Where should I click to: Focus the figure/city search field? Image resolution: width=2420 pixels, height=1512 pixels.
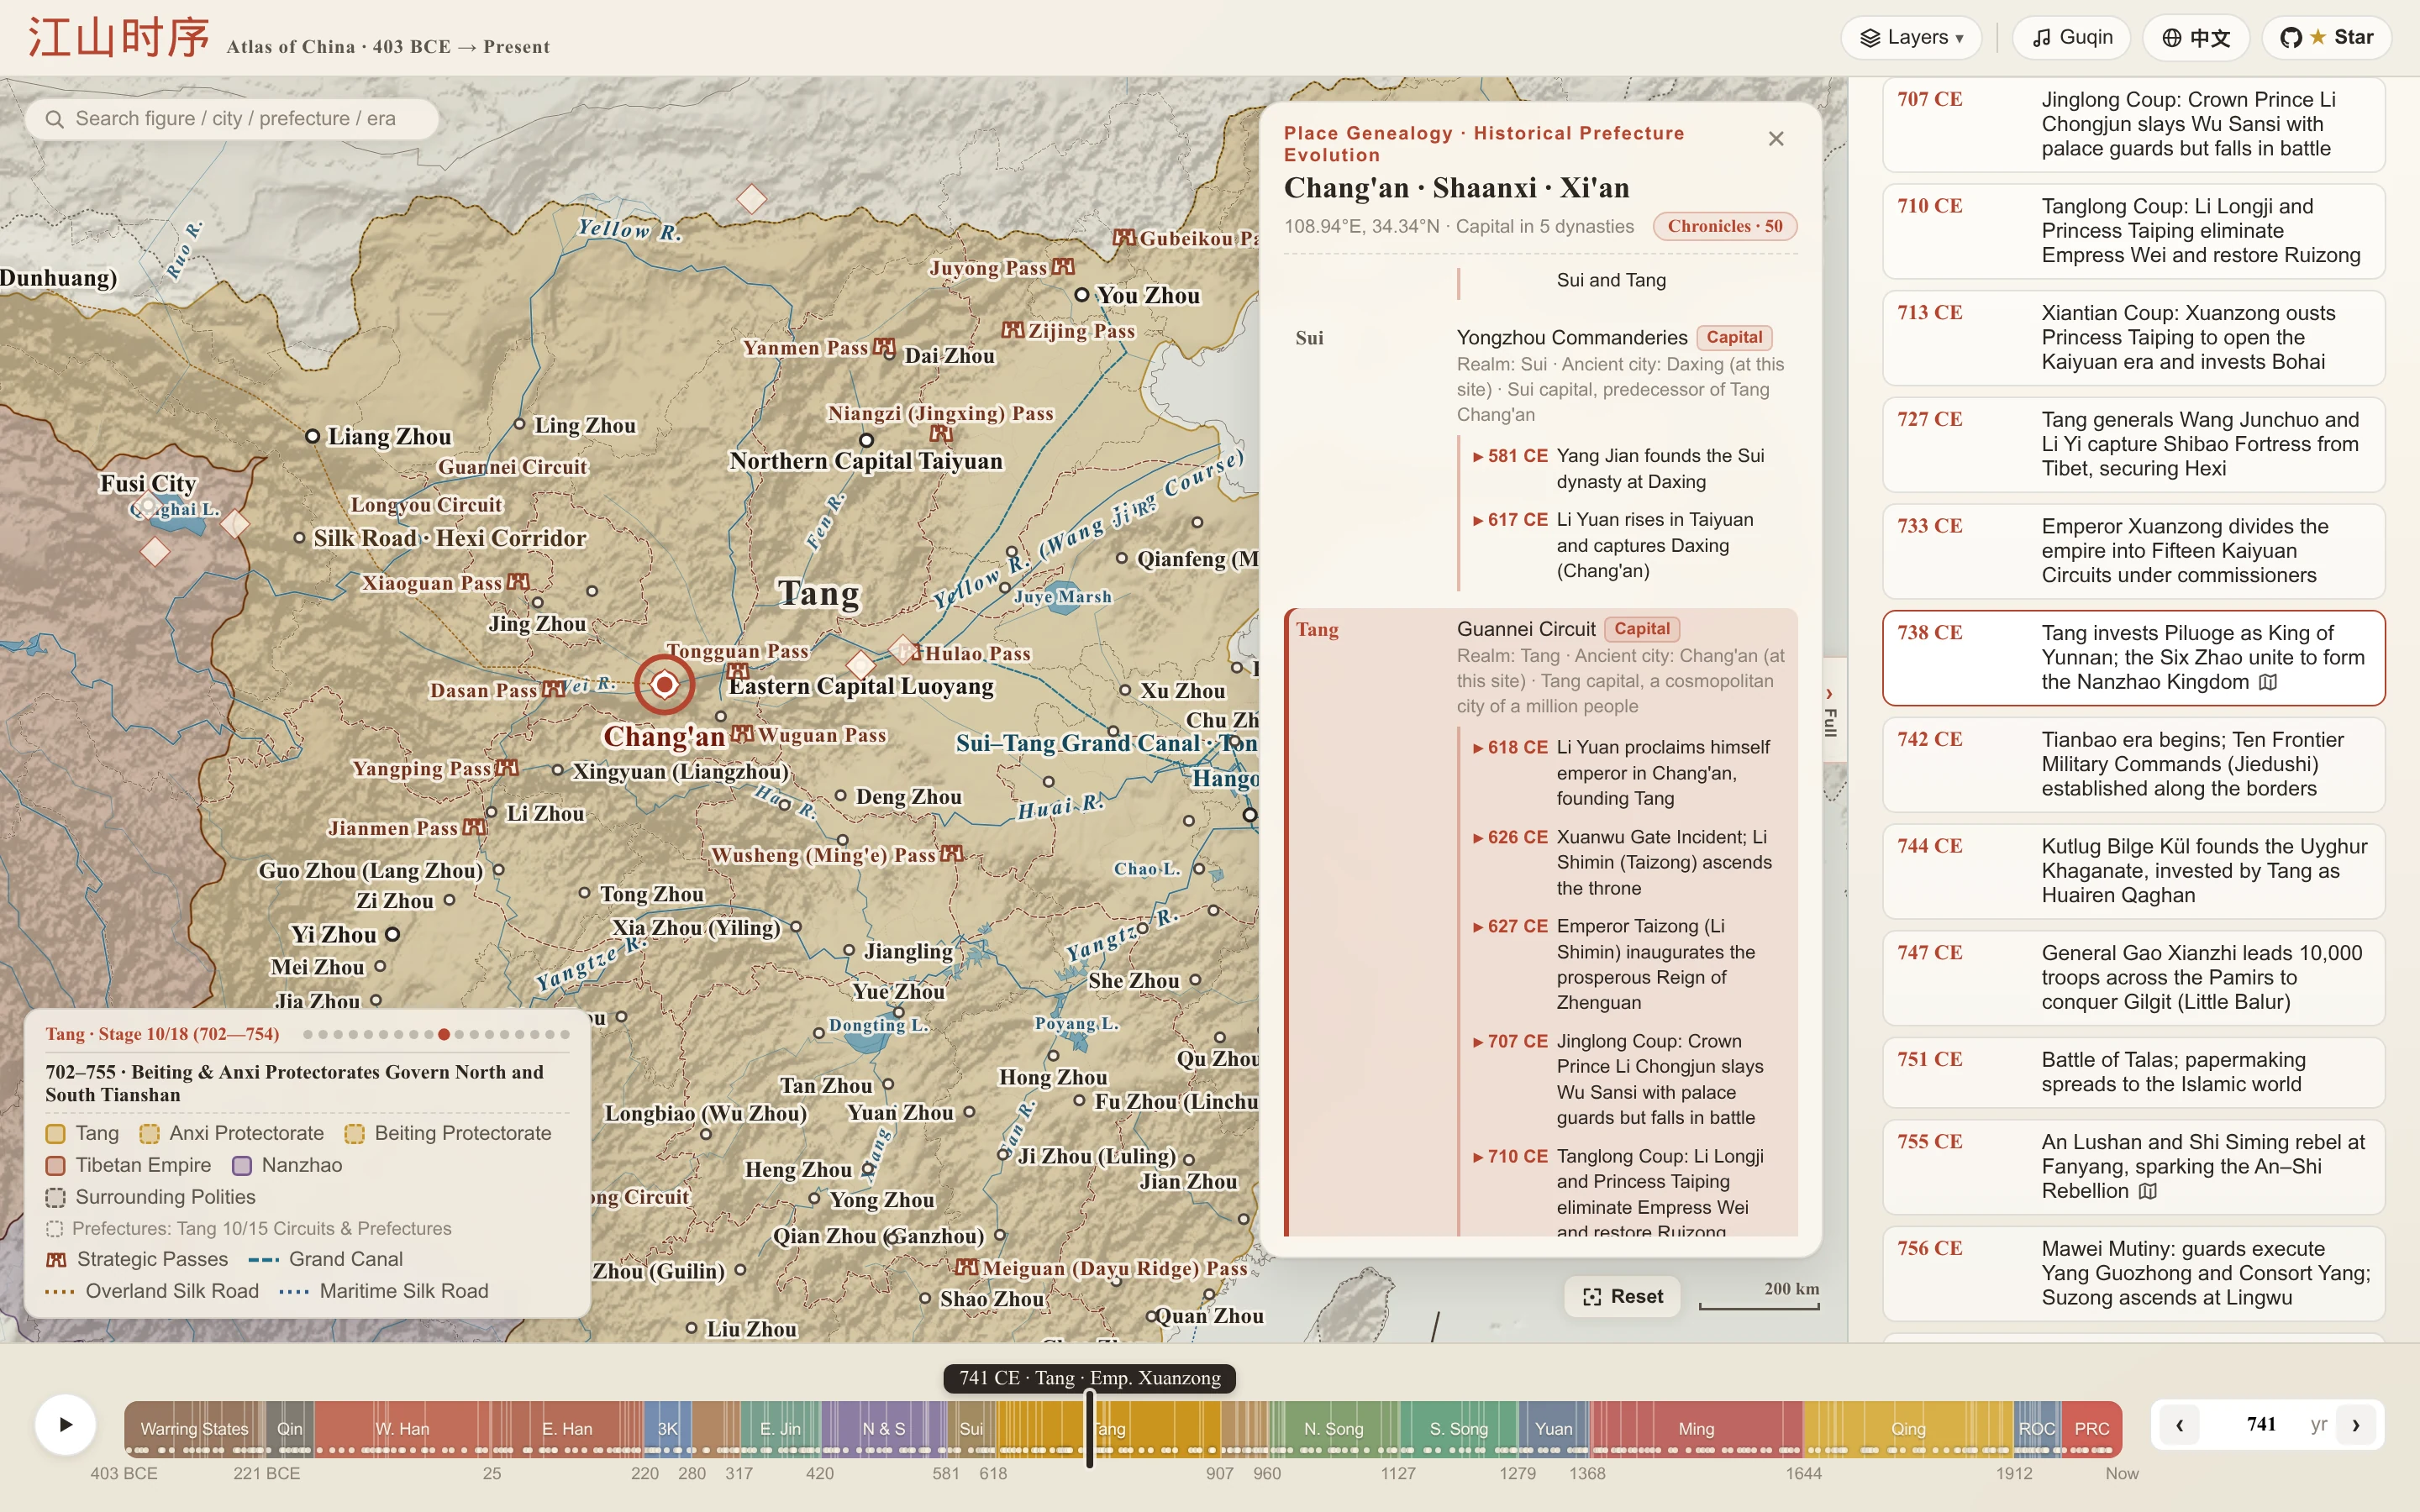(x=232, y=119)
